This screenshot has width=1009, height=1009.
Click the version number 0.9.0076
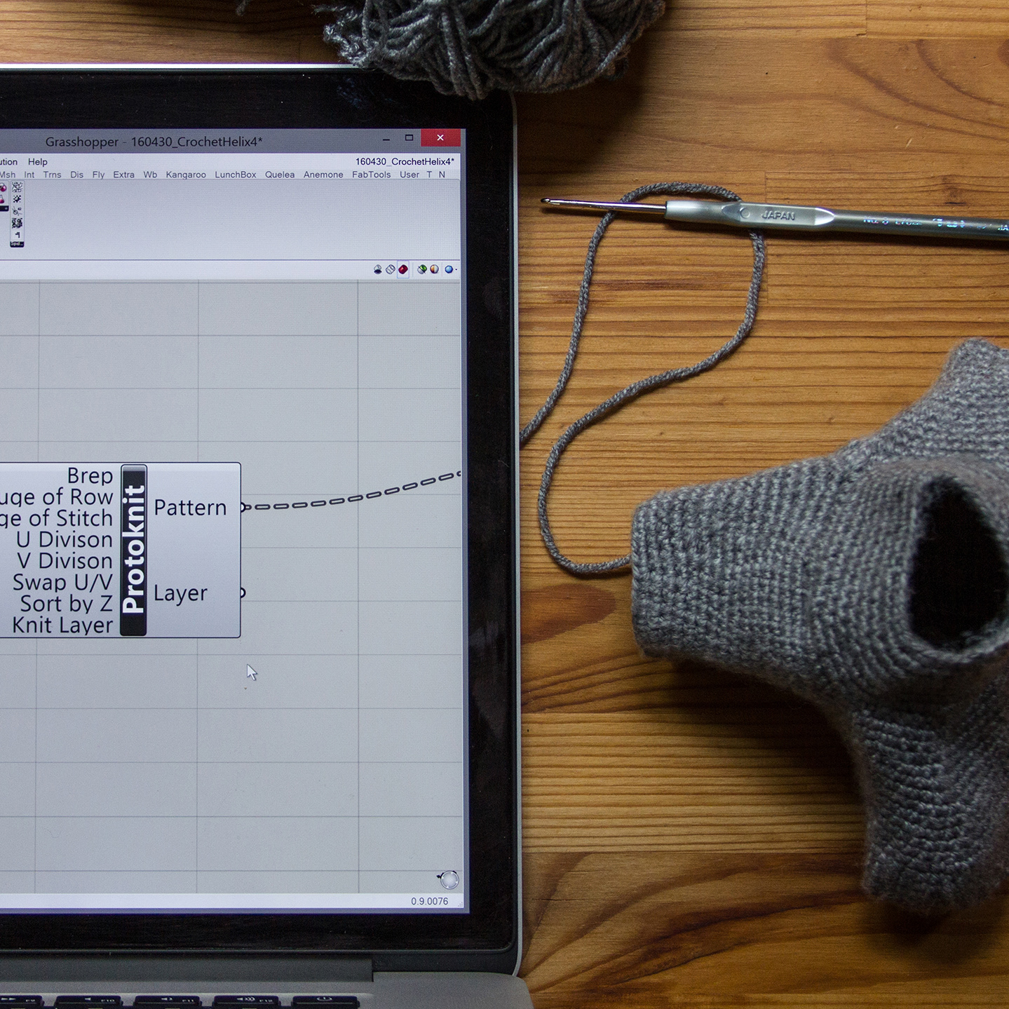click(x=429, y=901)
